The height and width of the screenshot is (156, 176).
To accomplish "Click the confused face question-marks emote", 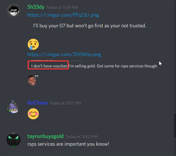I will [33, 80].
